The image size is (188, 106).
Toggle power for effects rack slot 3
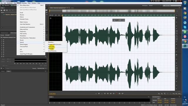click(4, 44)
